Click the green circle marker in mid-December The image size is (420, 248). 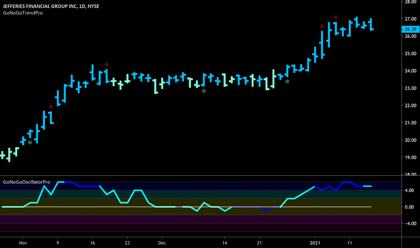pos(204,91)
